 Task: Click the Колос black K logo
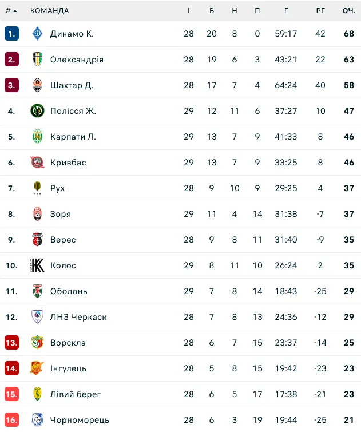37,265
